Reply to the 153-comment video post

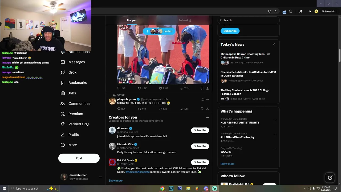121,88
